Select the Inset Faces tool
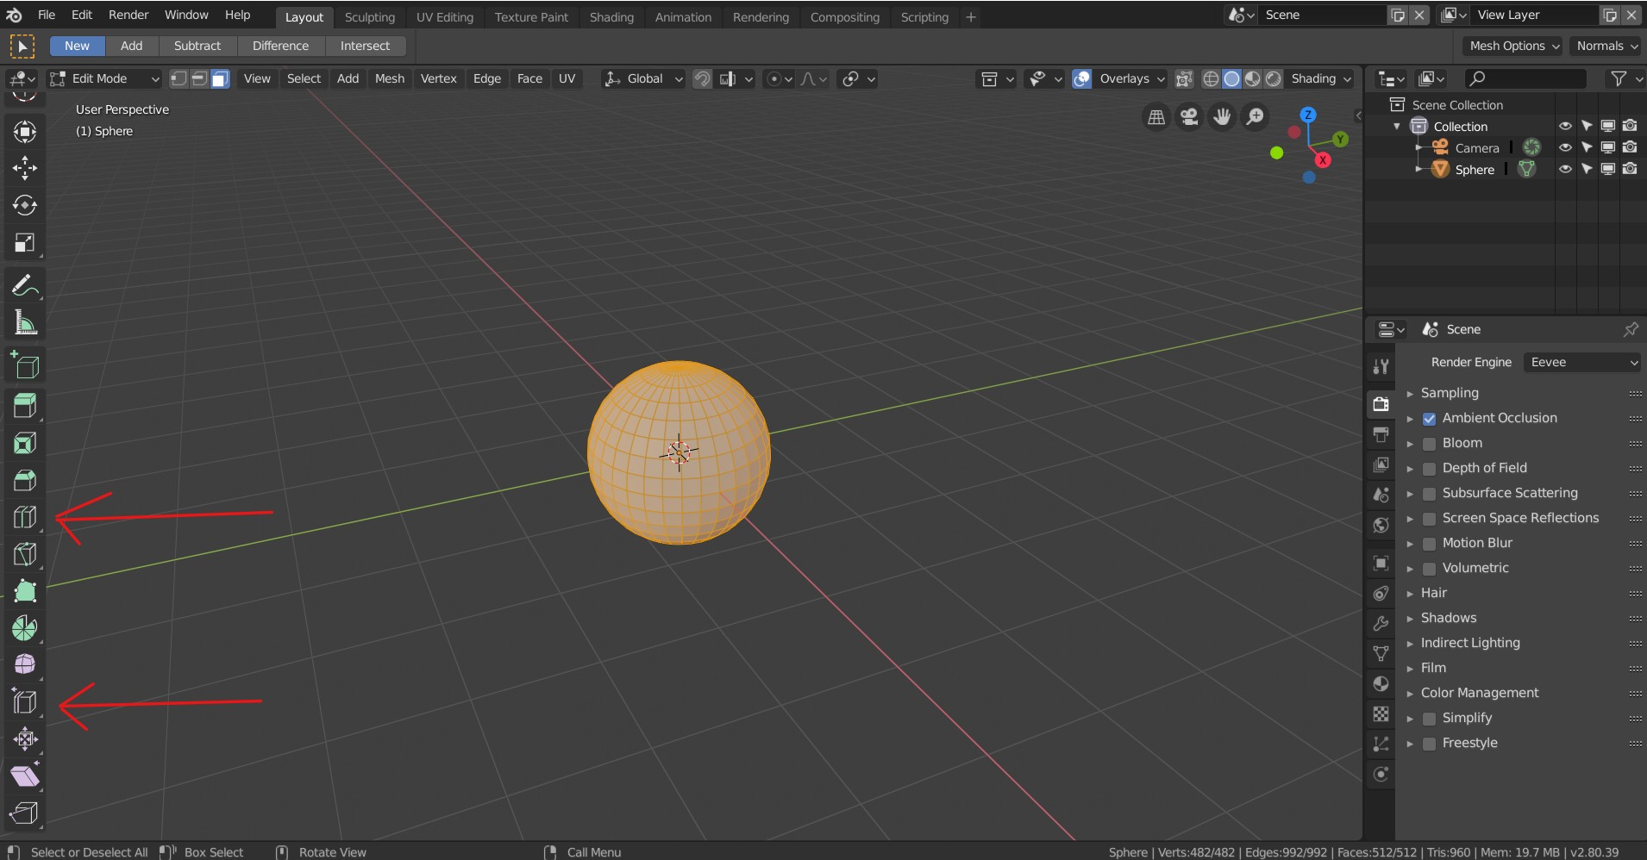The image size is (1647, 860). click(25, 443)
